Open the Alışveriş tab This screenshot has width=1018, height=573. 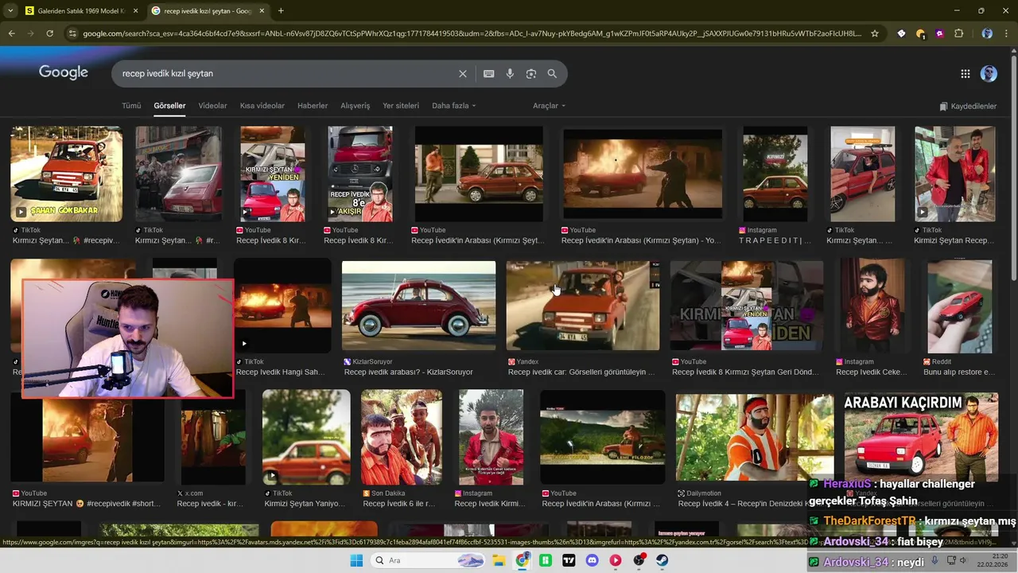356,106
